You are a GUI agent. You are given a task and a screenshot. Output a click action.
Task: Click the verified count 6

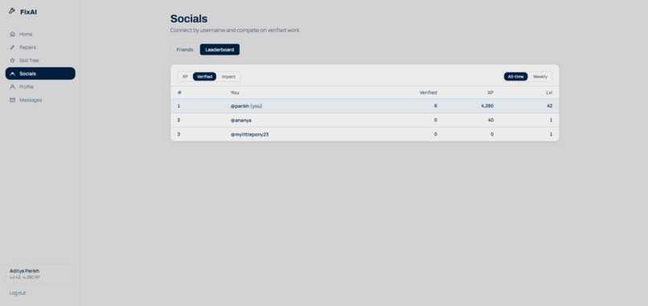pyautogui.click(x=436, y=106)
